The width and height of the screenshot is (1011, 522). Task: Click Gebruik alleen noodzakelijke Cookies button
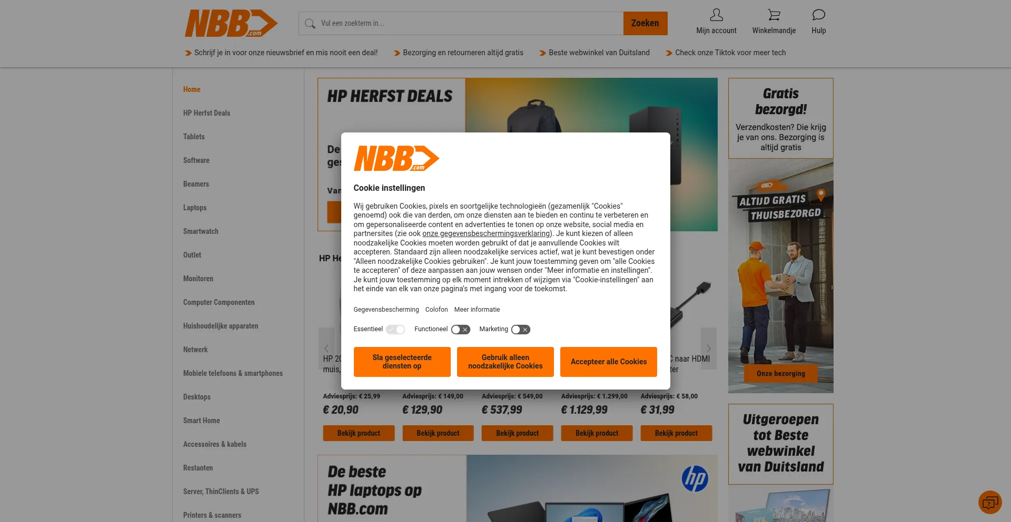[506, 362]
